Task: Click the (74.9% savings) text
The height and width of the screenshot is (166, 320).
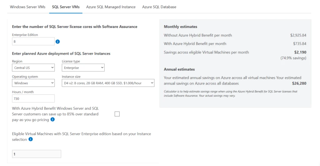Action: [293, 58]
